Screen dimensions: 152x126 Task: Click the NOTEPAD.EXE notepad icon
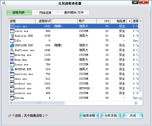12,69
